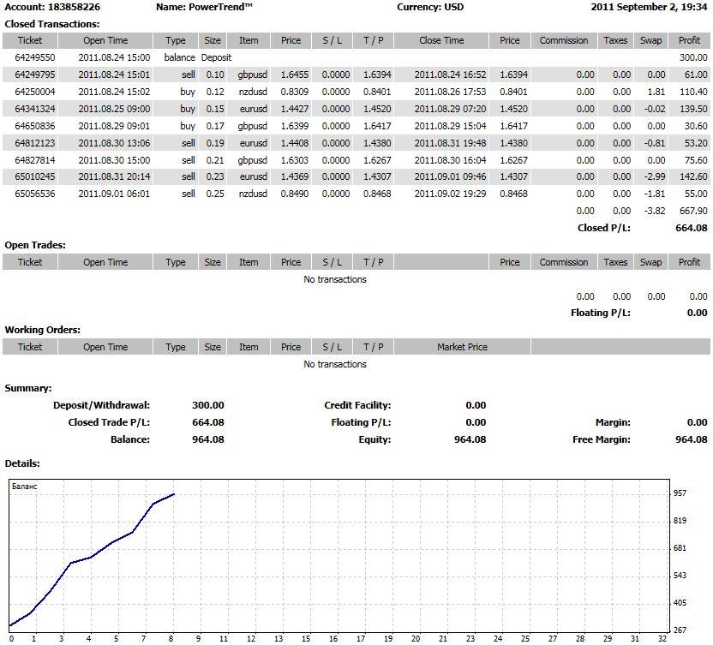Select ticket 65010245
Screen dimensions: 713x645
[x=35, y=176]
